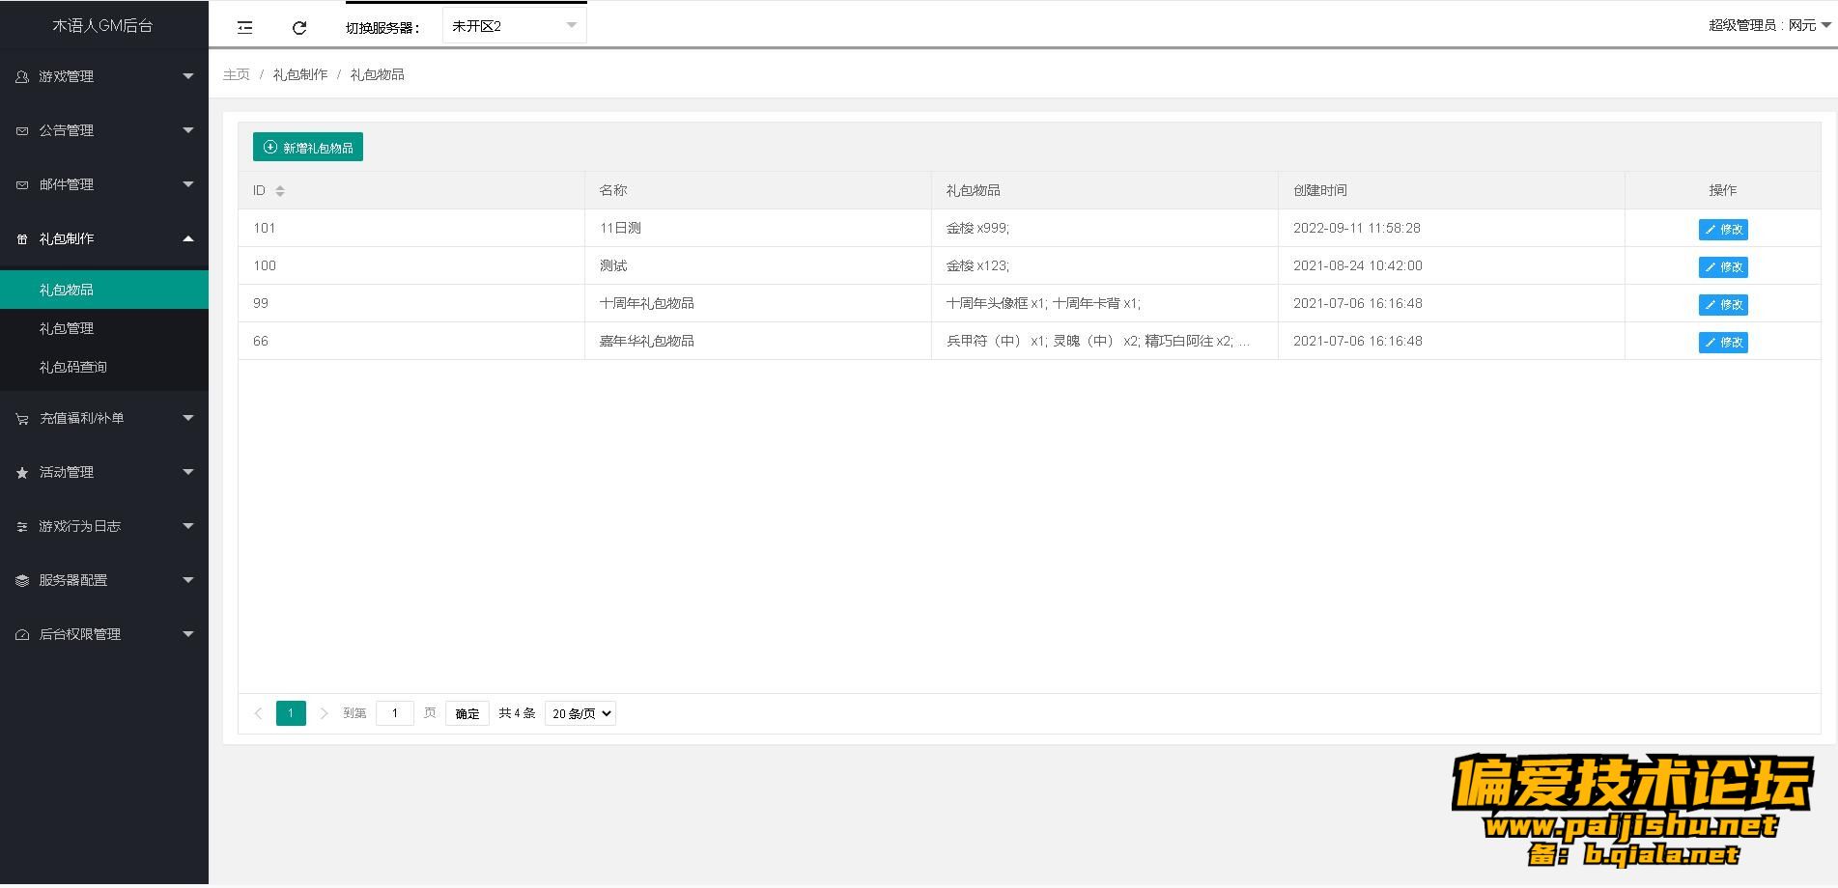1838x888 pixels.
Task: Click the 充值福利/补单 cart icon
Action: (22, 419)
